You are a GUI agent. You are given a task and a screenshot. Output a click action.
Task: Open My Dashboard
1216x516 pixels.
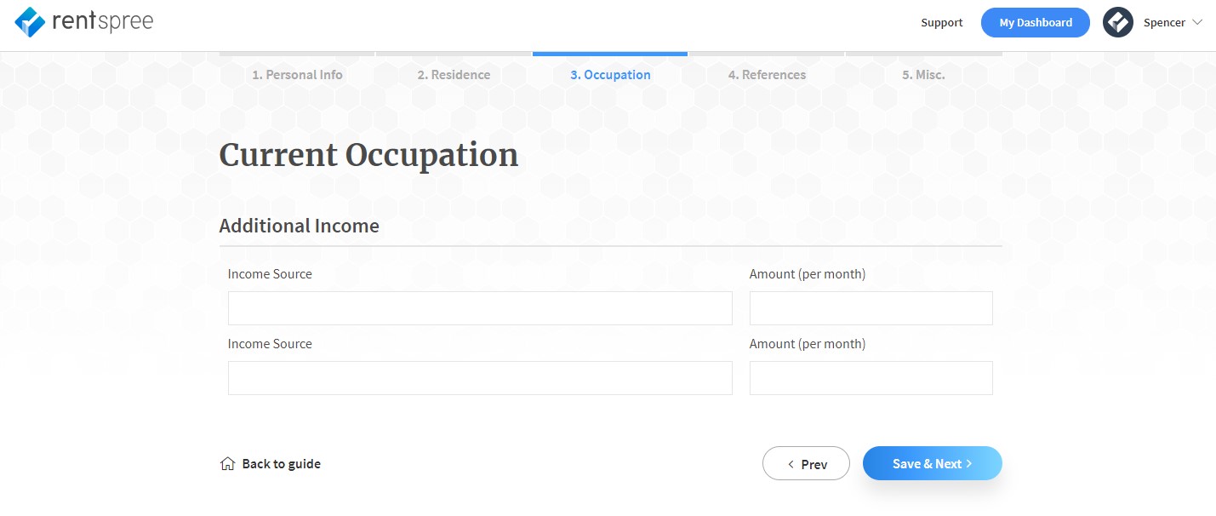[x=1036, y=23]
